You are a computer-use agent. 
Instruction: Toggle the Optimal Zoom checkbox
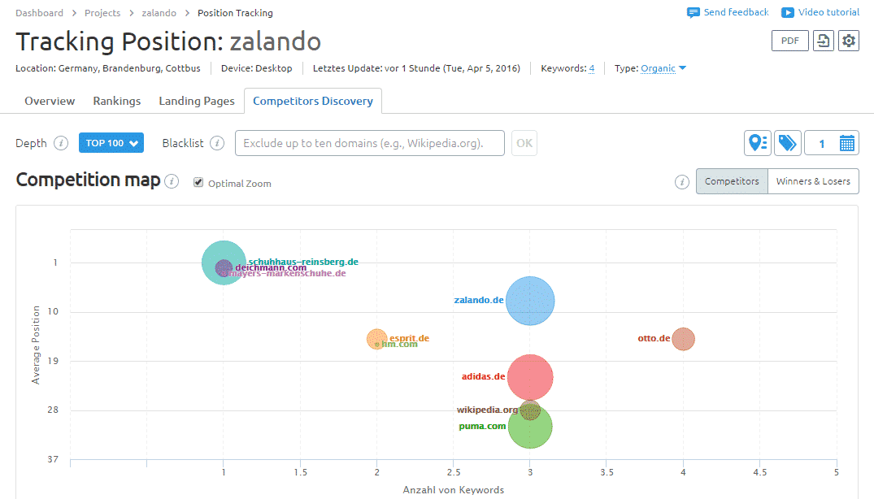tap(198, 183)
